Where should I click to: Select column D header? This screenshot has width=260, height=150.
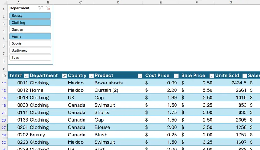[118, 2]
